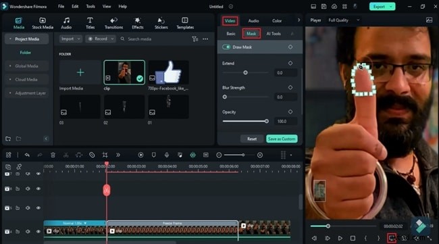The image size is (439, 244).
Task: Mute track 4 audio
Action: 28,231
